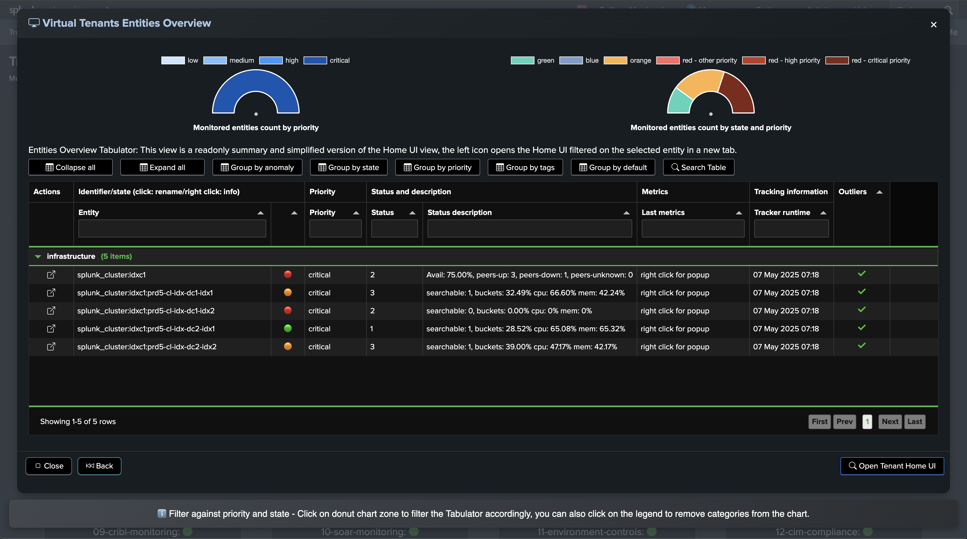Viewport: 967px width, 539px height.
Task: Sort by Entity column
Action: click(261, 213)
